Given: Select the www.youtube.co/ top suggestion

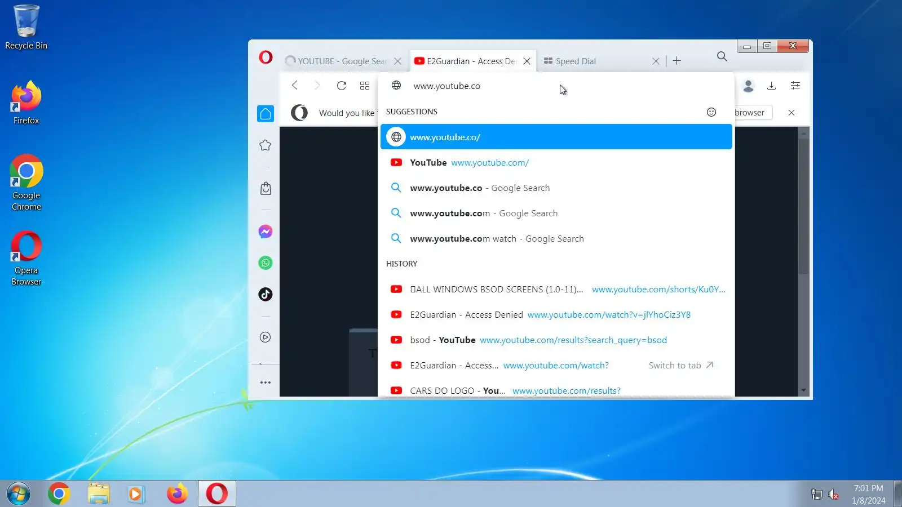Looking at the screenshot, I should (556, 137).
